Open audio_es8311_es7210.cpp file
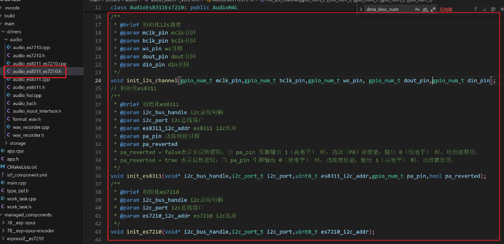The image size is (504, 244). pyautogui.click(x=40, y=64)
